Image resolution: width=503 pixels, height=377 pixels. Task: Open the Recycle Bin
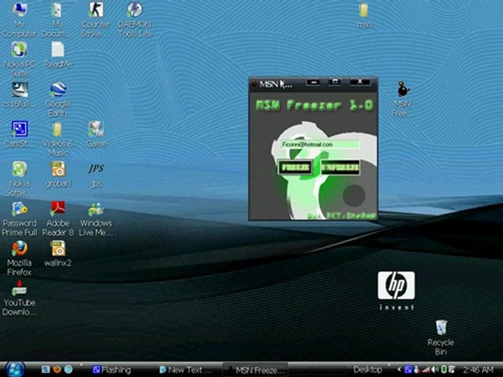coord(441,337)
